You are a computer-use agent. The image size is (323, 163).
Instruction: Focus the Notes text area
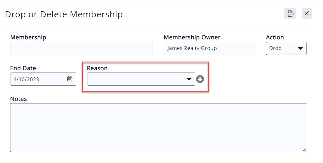point(158,127)
